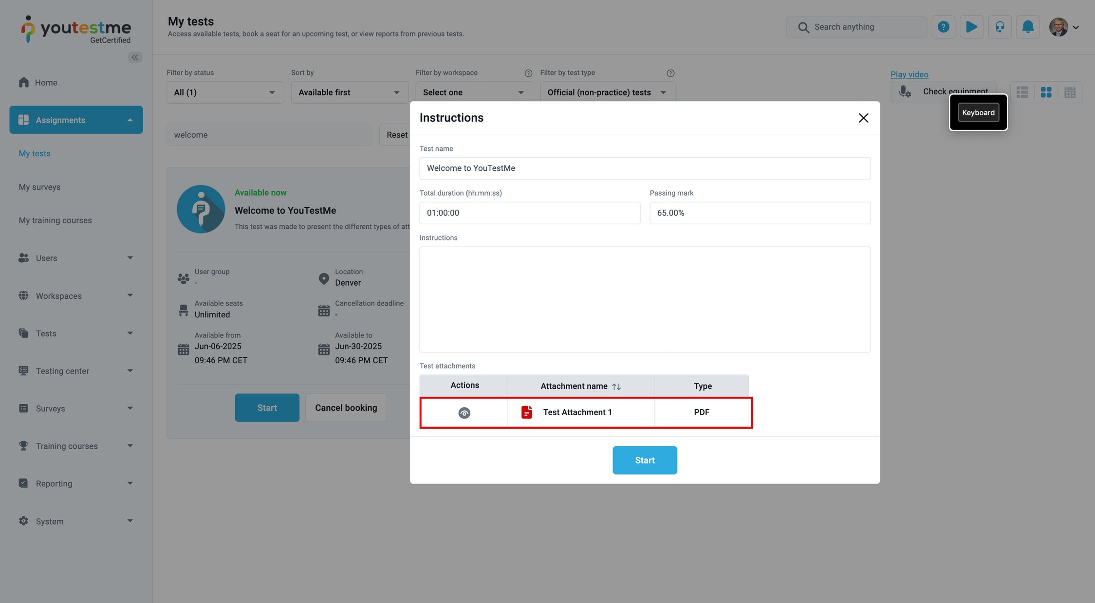Click the System gear icon

[x=23, y=521]
